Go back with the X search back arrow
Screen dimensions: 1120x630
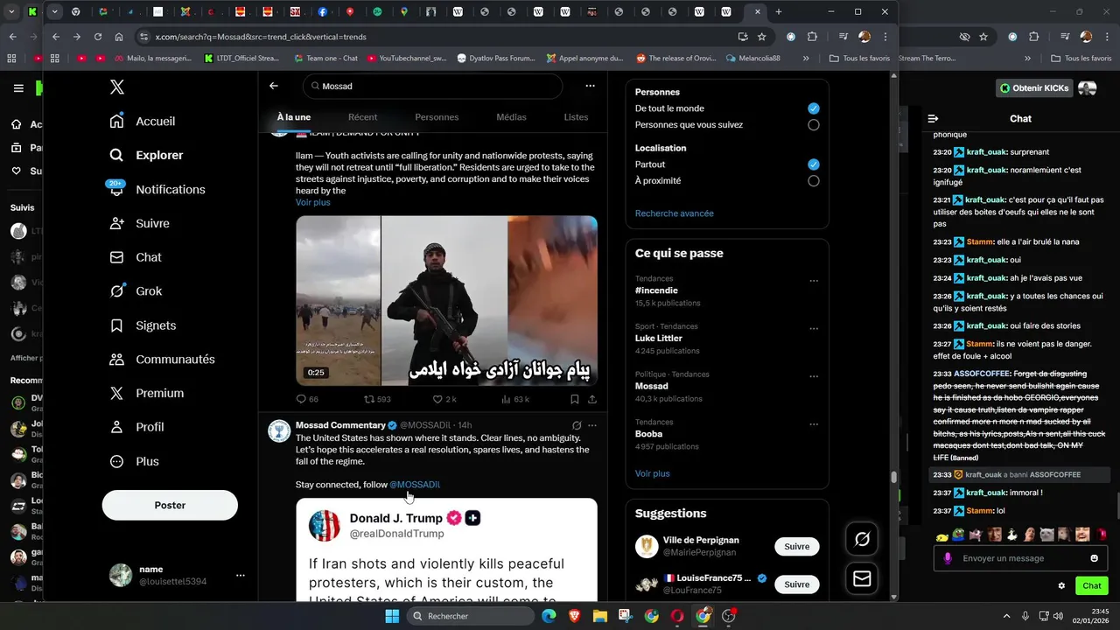click(x=274, y=86)
